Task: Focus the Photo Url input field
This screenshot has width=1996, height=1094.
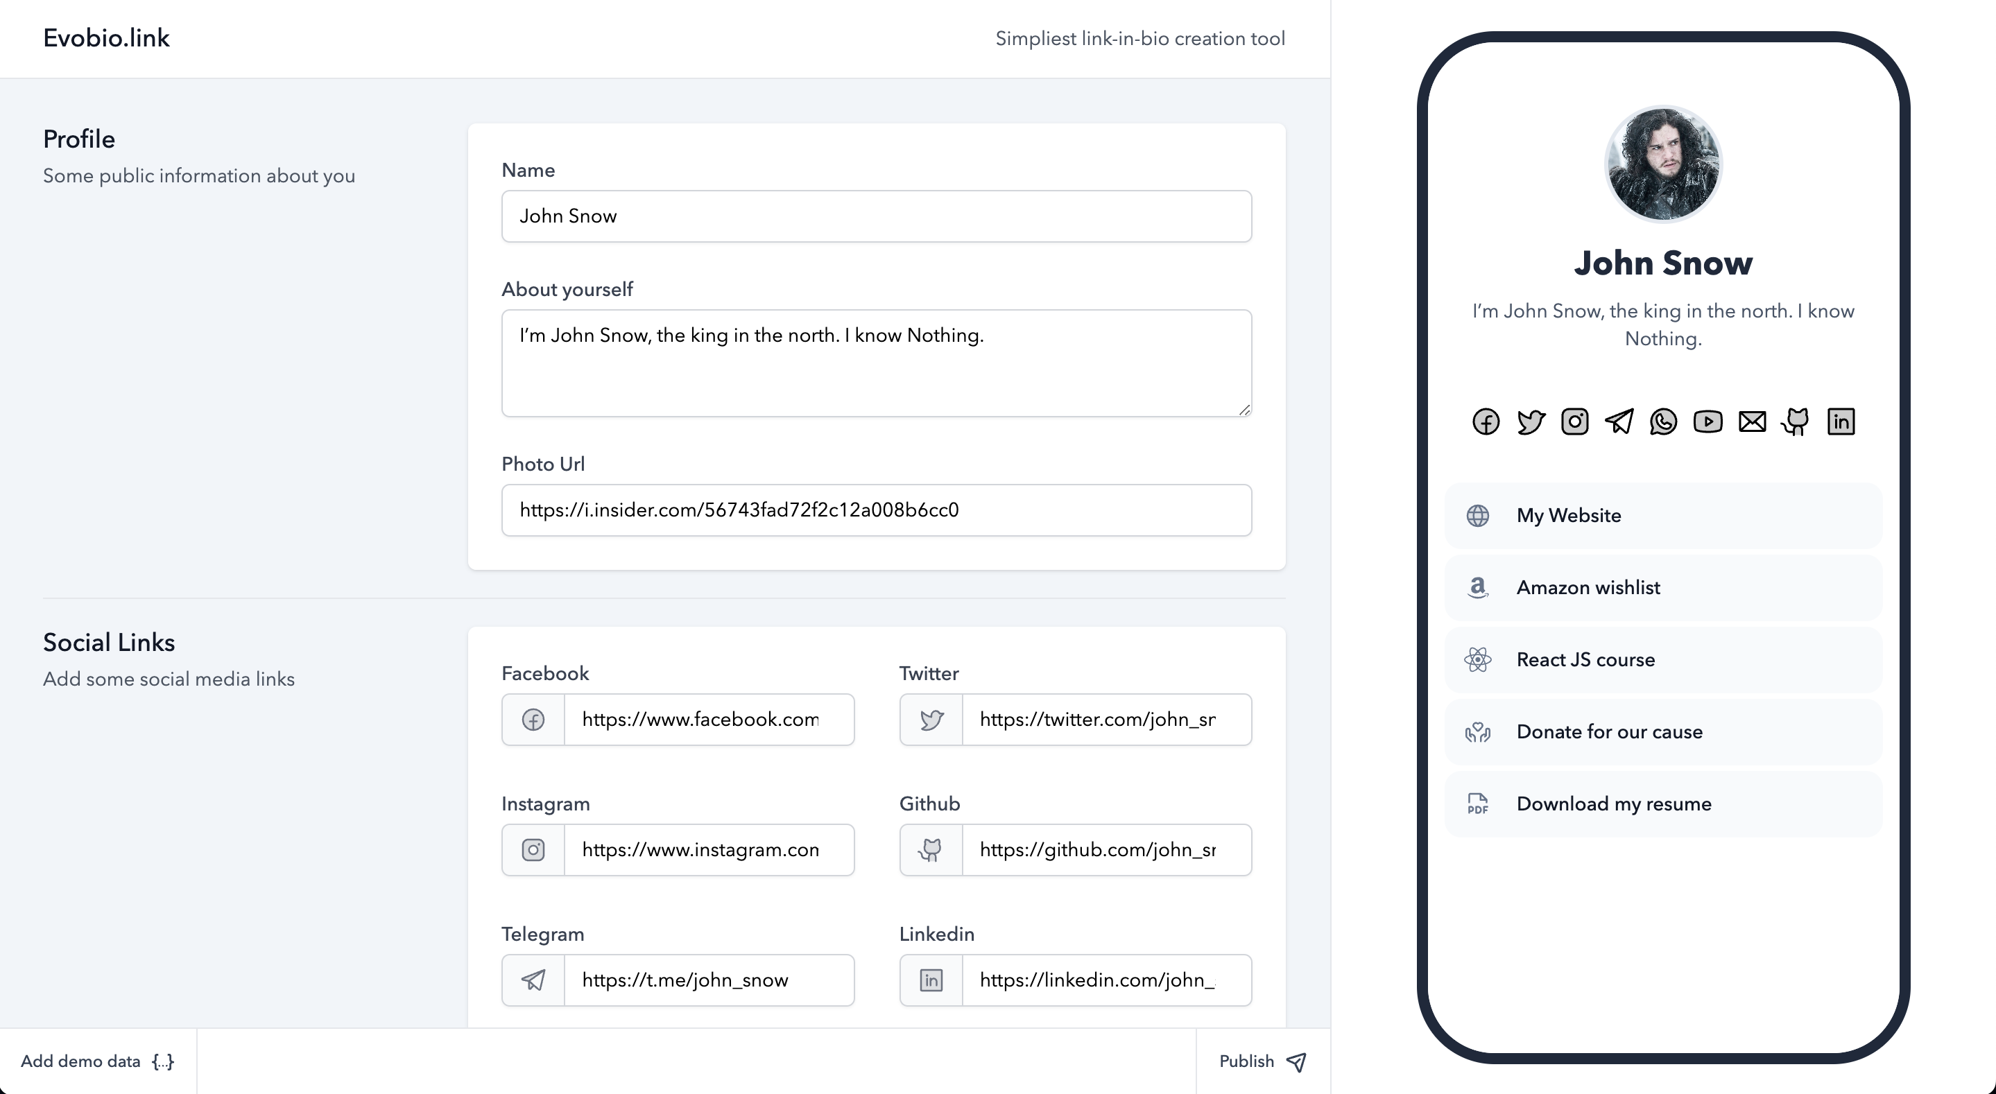Action: coord(877,510)
